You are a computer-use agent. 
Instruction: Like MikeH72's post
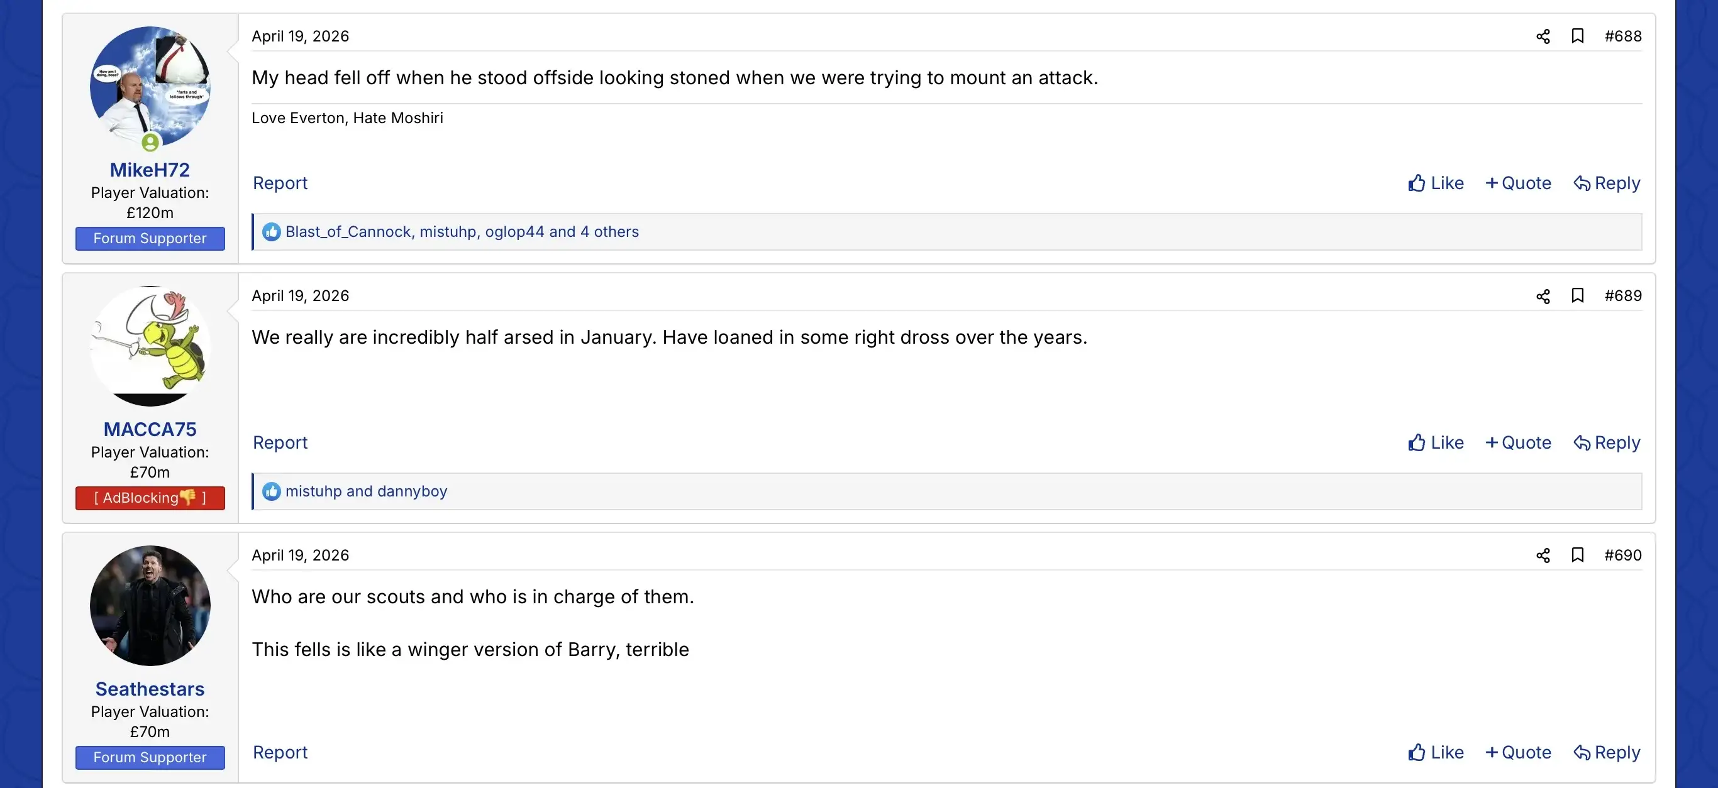click(1436, 183)
